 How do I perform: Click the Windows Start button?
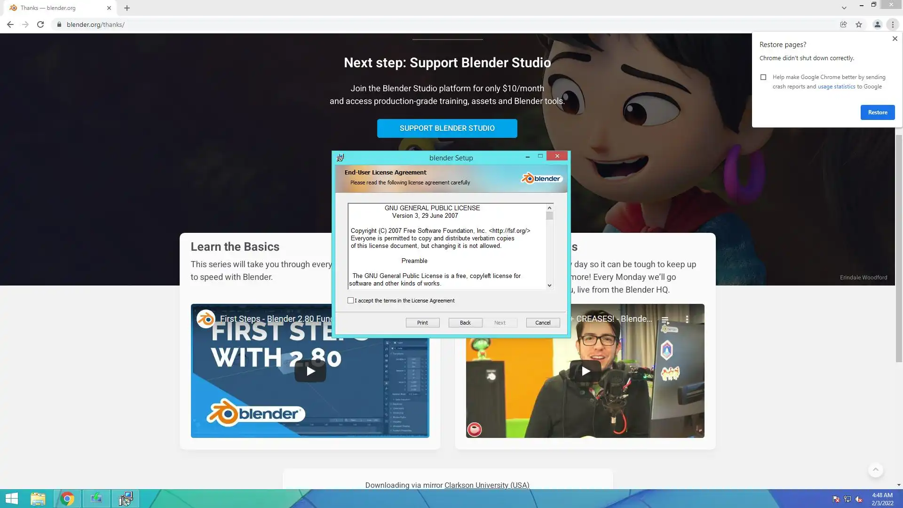point(11,499)
